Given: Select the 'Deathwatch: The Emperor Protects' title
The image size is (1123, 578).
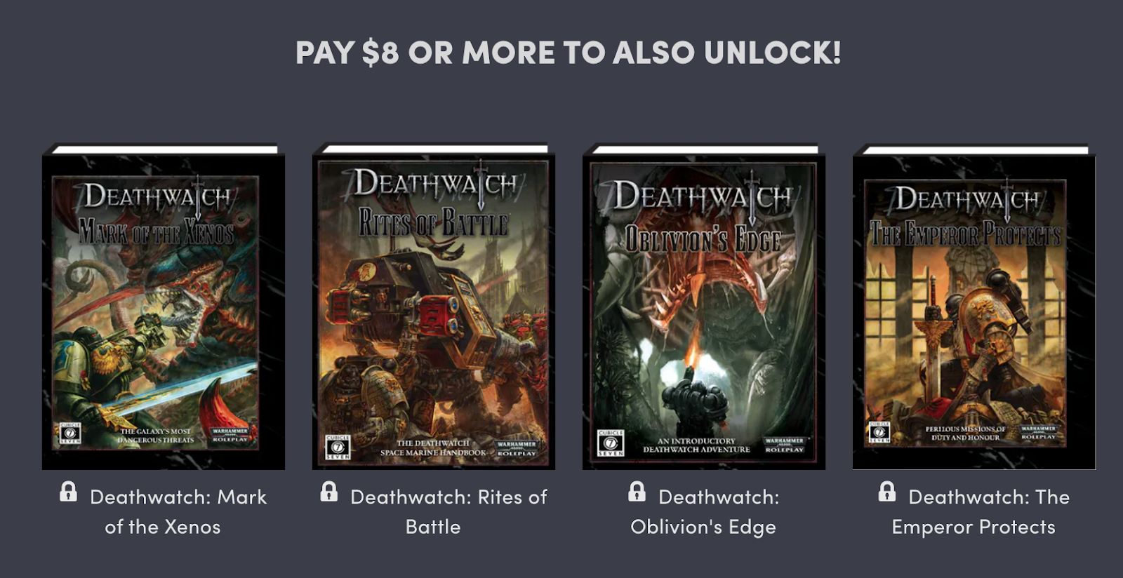Looking at the screenshot, I should click(x=981, y=511).
